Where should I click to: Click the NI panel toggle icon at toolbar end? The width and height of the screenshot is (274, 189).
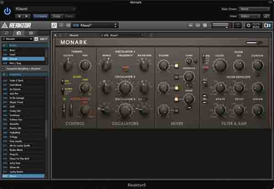(x=267, y=26)
